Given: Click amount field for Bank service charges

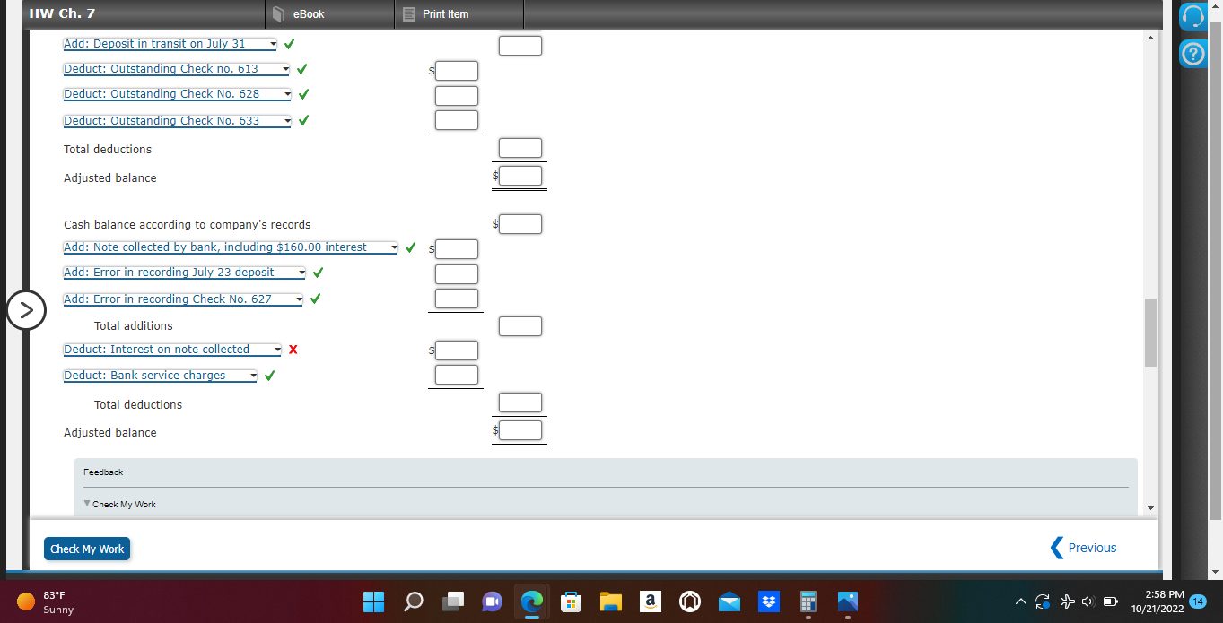Looking at the screenshot, I should [457, 375].
